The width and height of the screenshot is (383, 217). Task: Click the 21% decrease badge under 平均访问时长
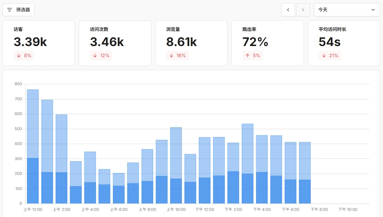pyautogui.click(x=330, y=56)
